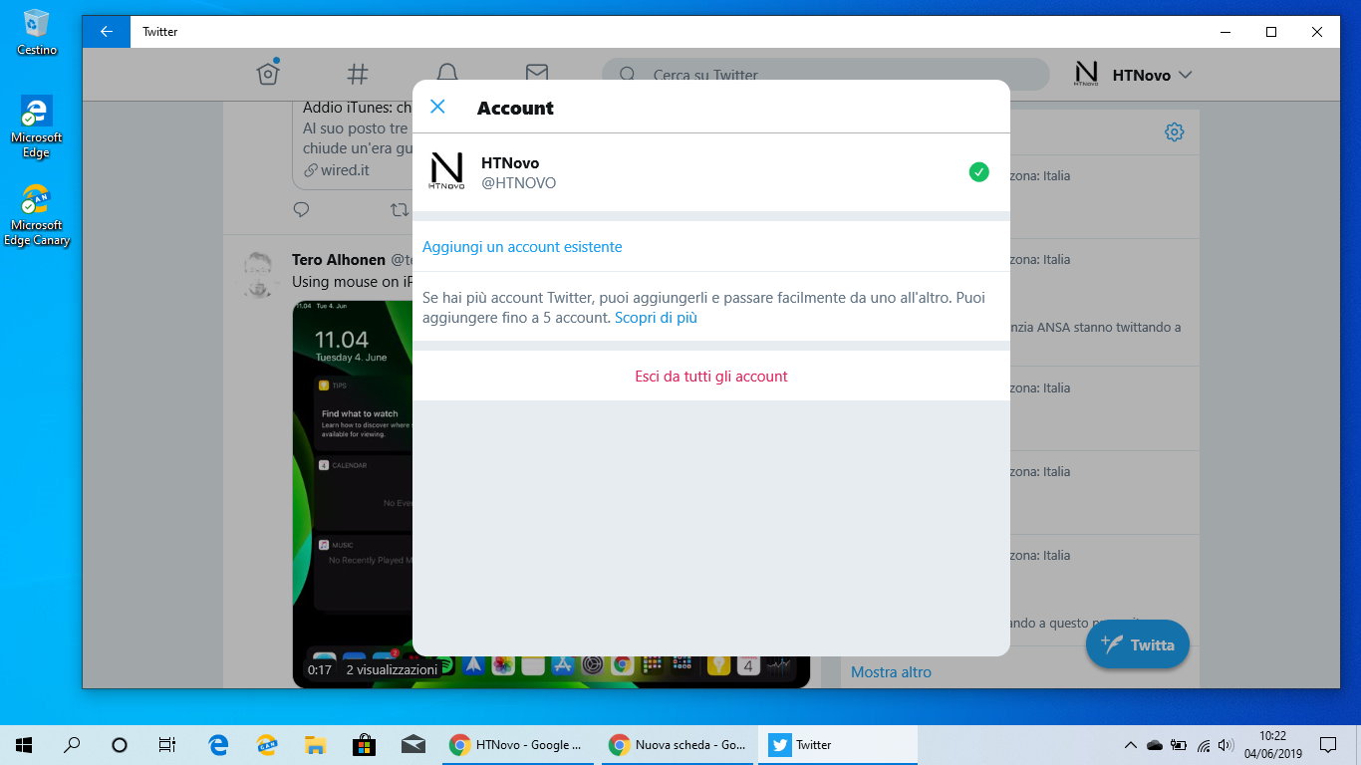Open taskbar search magnifier
Viewport: 1361px width, 765px height.
(72, 744)
